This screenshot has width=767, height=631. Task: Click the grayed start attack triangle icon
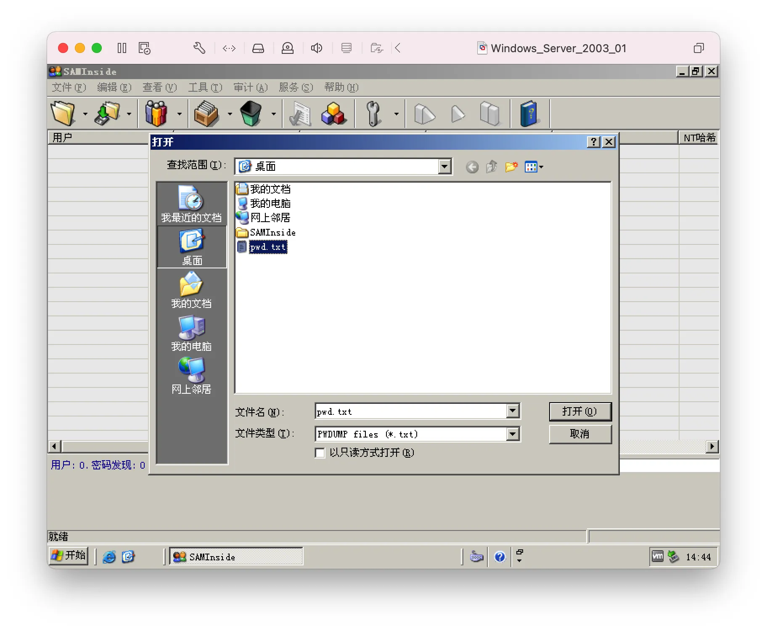(458, 114)
